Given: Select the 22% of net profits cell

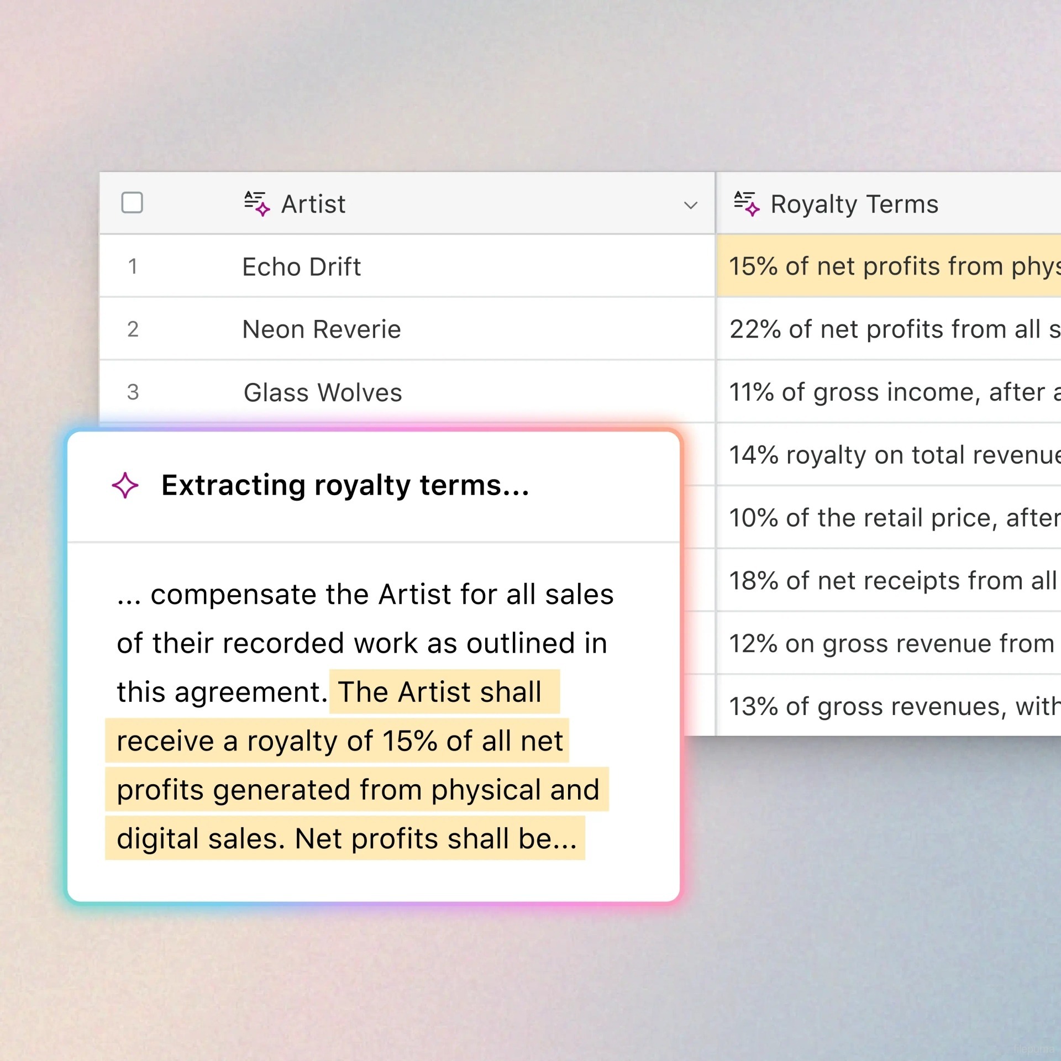Looking at the screenshot, I should coord(889,329).
